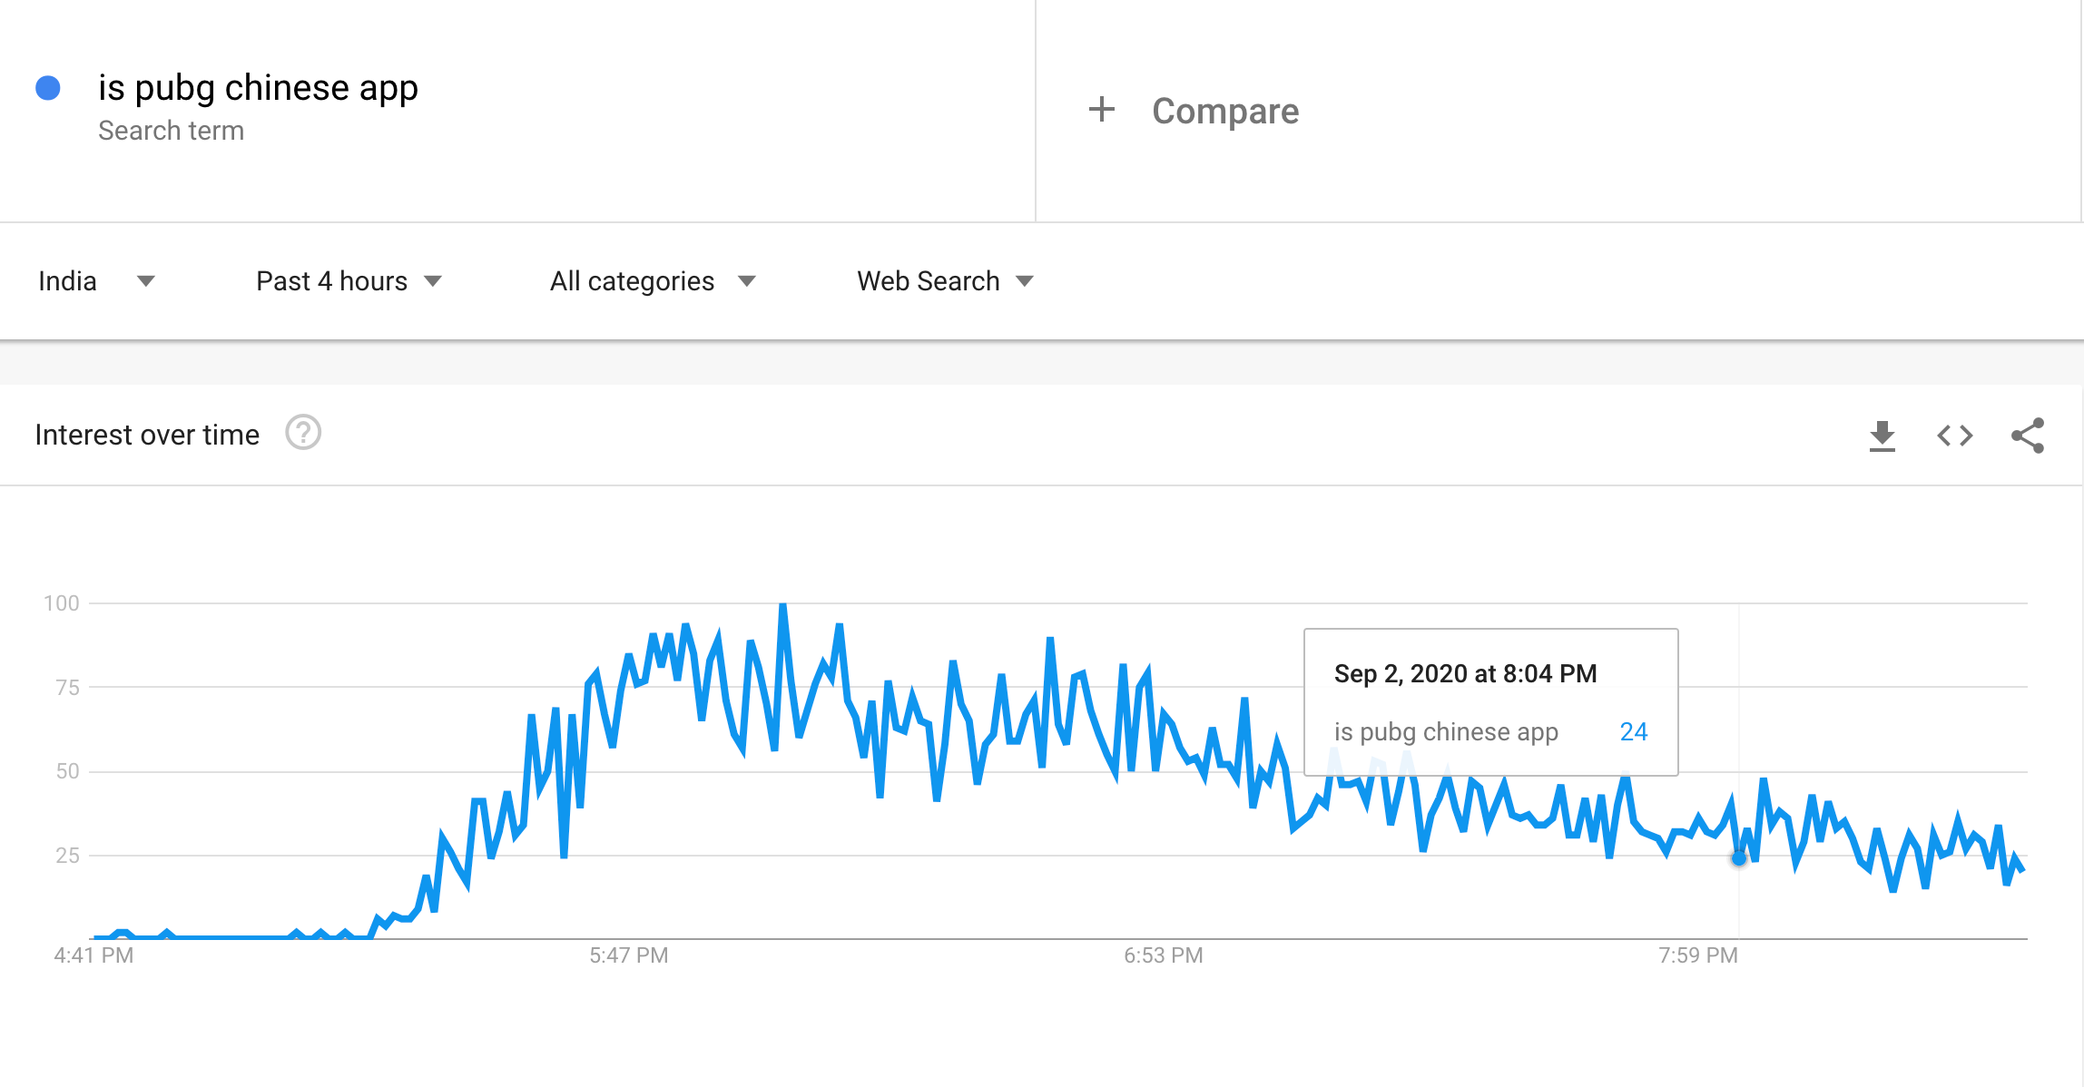
Task: Click the plus icon beside Compare
Action: click(1102, 110)
